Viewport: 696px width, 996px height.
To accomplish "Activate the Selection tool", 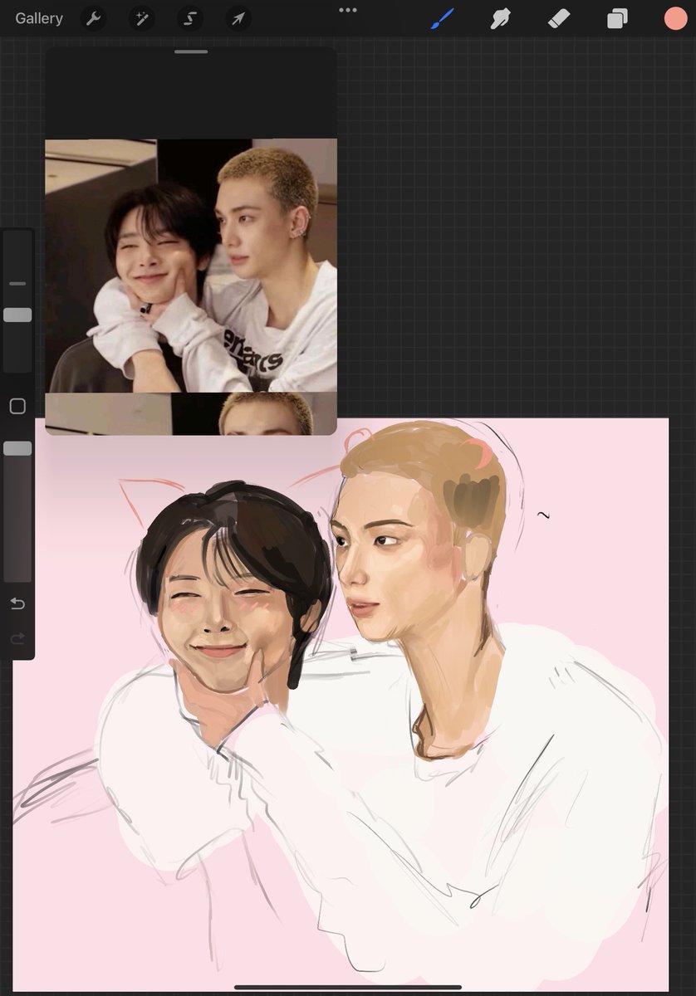I will click(x=189, y=17).
